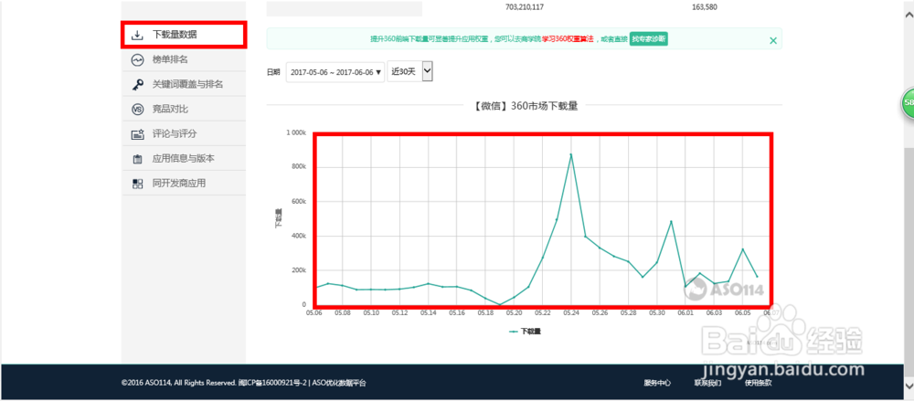
Task: Click the chart-ranking icon beside 榜单排名
Action: coord(137,59)
